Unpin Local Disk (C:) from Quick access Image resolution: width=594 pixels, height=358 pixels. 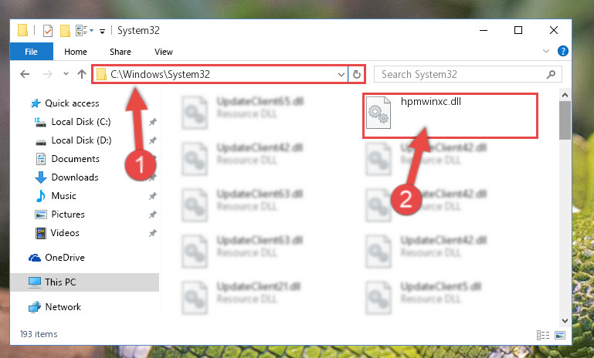coord(152,122)
